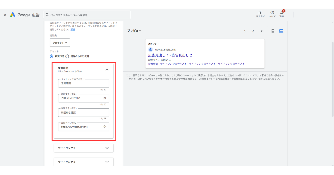Viewport: 334px width, 175px height.
Task: Click the search magnifier icon
Action: pos(47,15)
